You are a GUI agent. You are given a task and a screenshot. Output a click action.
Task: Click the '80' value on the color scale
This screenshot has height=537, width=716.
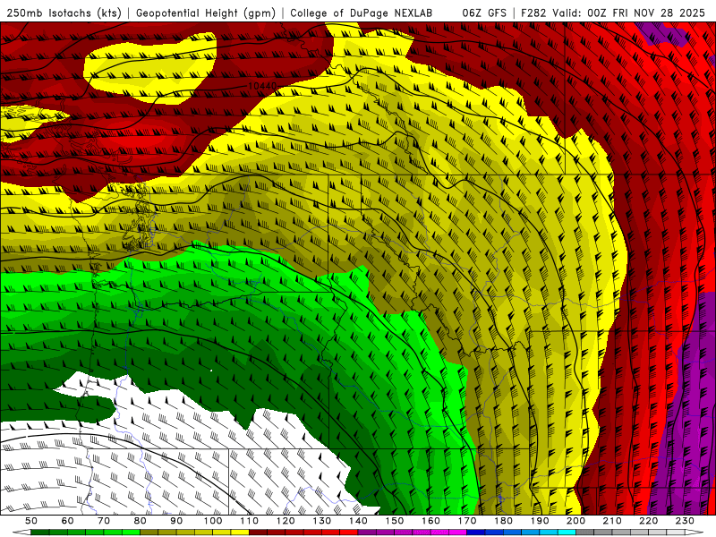coord(141,521)
